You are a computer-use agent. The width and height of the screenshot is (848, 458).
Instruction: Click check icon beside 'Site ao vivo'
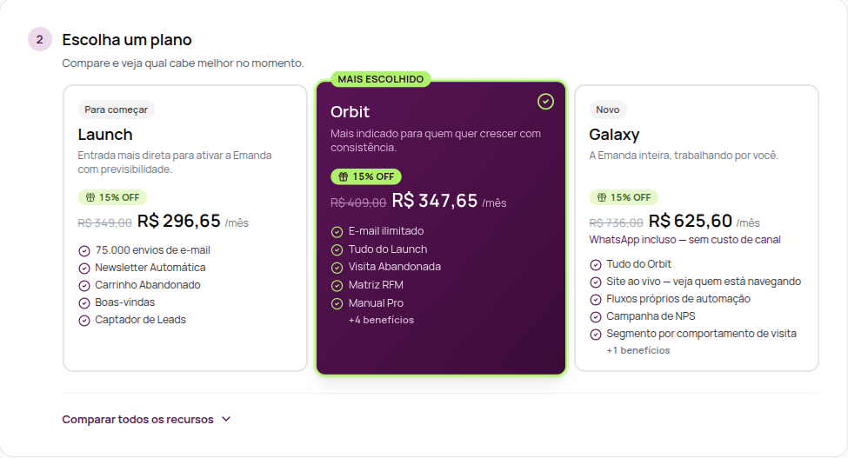tap(596, 282)
